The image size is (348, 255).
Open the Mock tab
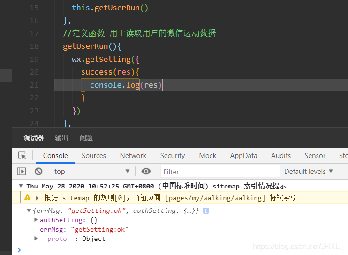pyautogui.click(x=207, y=156)
